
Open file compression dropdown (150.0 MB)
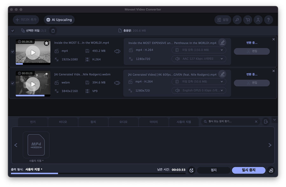tap(199, 50)
